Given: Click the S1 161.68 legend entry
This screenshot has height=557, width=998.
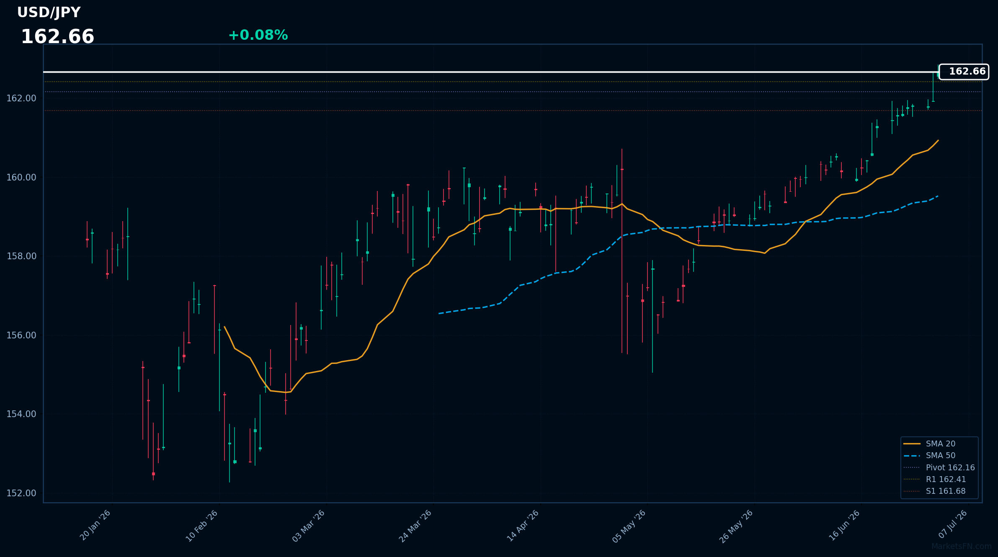Looking at the screenshot, I should pyautogui.click(x=934, y=491).
